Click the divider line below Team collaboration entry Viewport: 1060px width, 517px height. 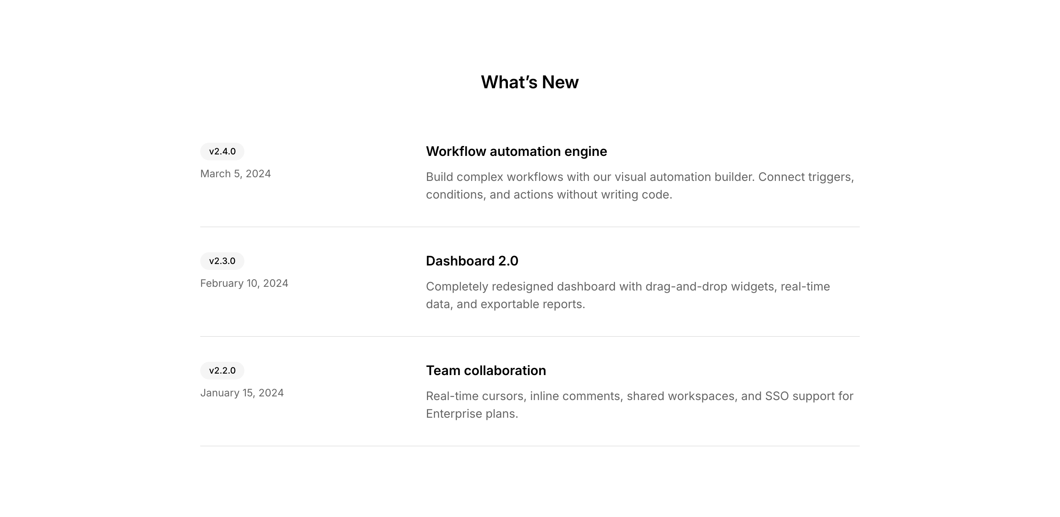[530, 446]
